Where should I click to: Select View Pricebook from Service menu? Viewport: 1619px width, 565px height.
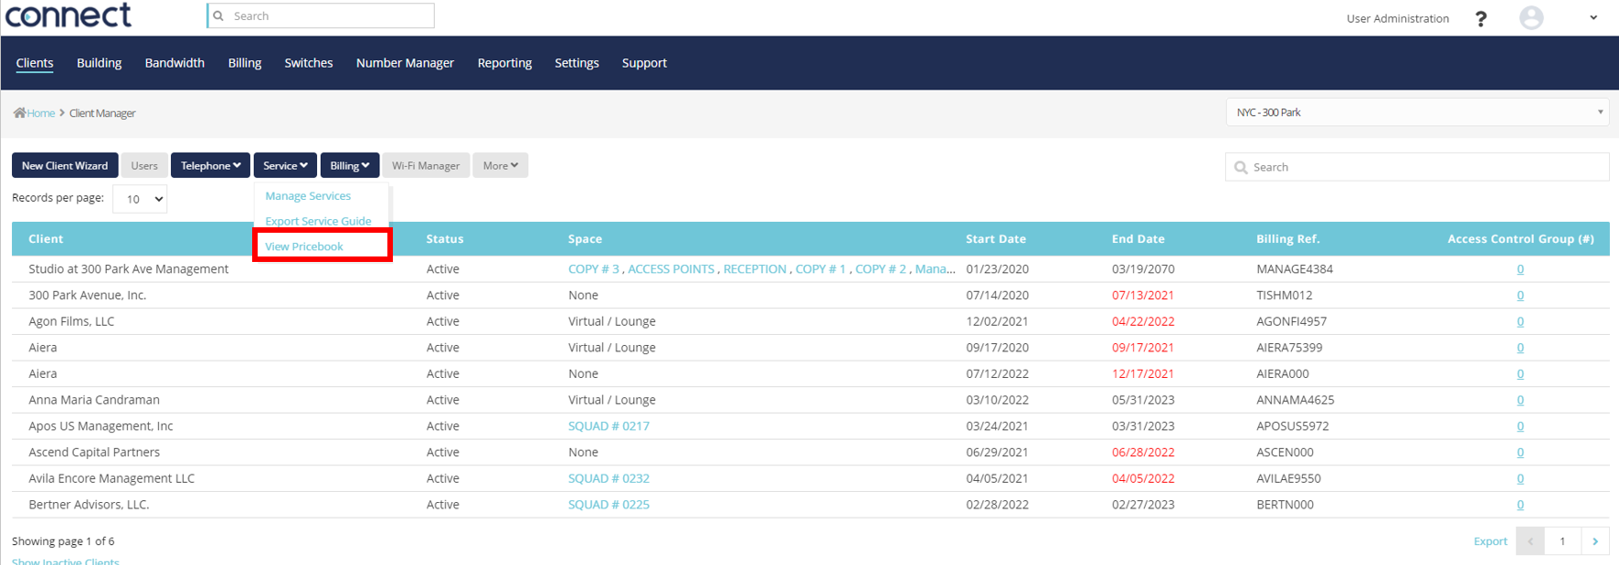(x=304, y=246)
